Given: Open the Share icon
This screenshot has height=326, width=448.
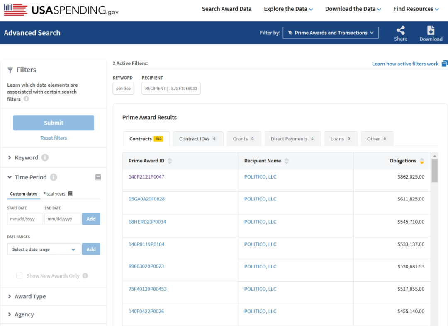Looking at the screenshot, I should pos(401,30).
